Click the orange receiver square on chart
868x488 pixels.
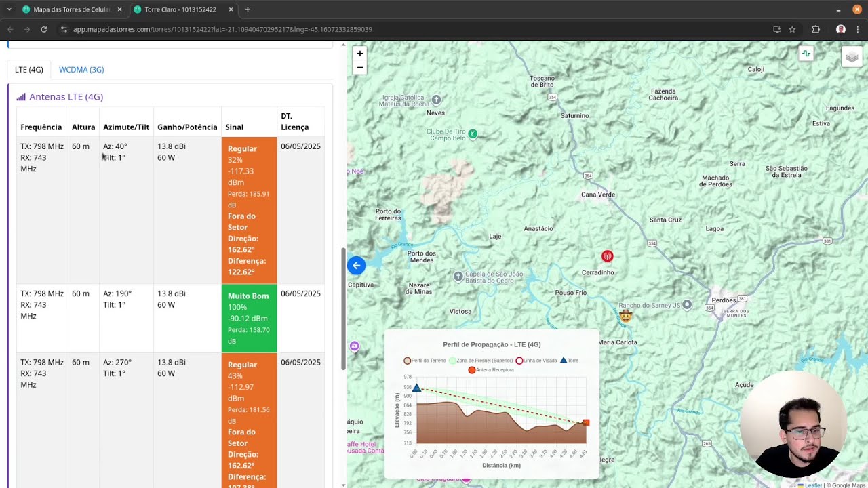coord(586,422)
